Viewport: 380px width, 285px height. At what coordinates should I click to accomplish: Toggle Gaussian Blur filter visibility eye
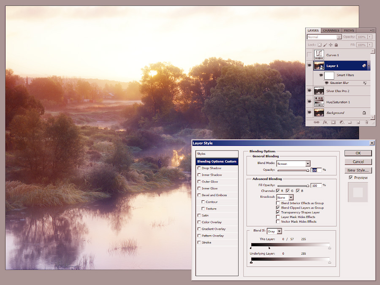tap(326, 83)
